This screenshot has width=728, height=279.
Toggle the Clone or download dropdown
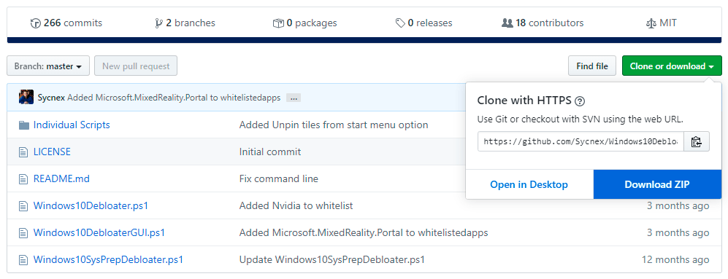coord(672,66)
